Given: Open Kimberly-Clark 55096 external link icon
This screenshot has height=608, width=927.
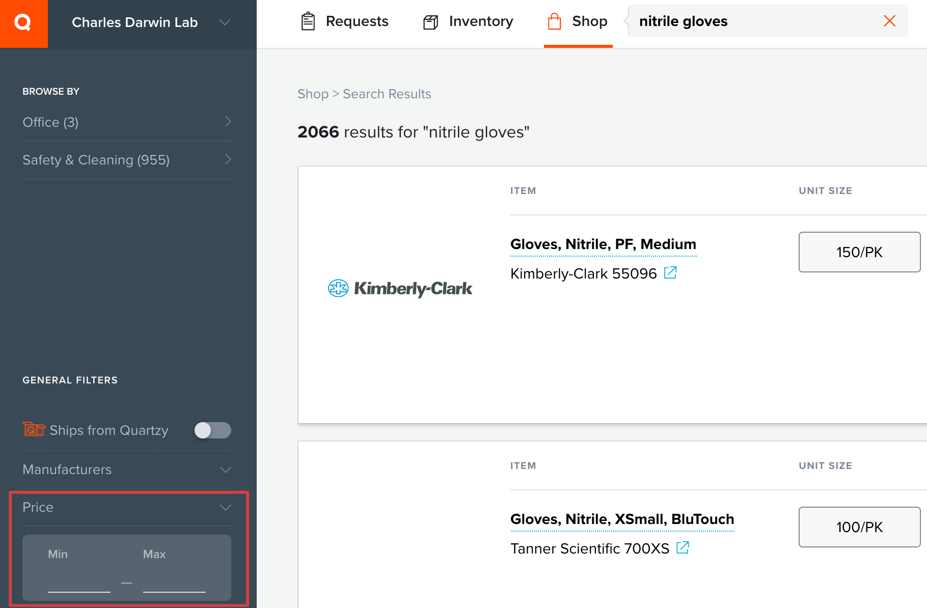Looking at the screenshot, I should pos(670,273).
